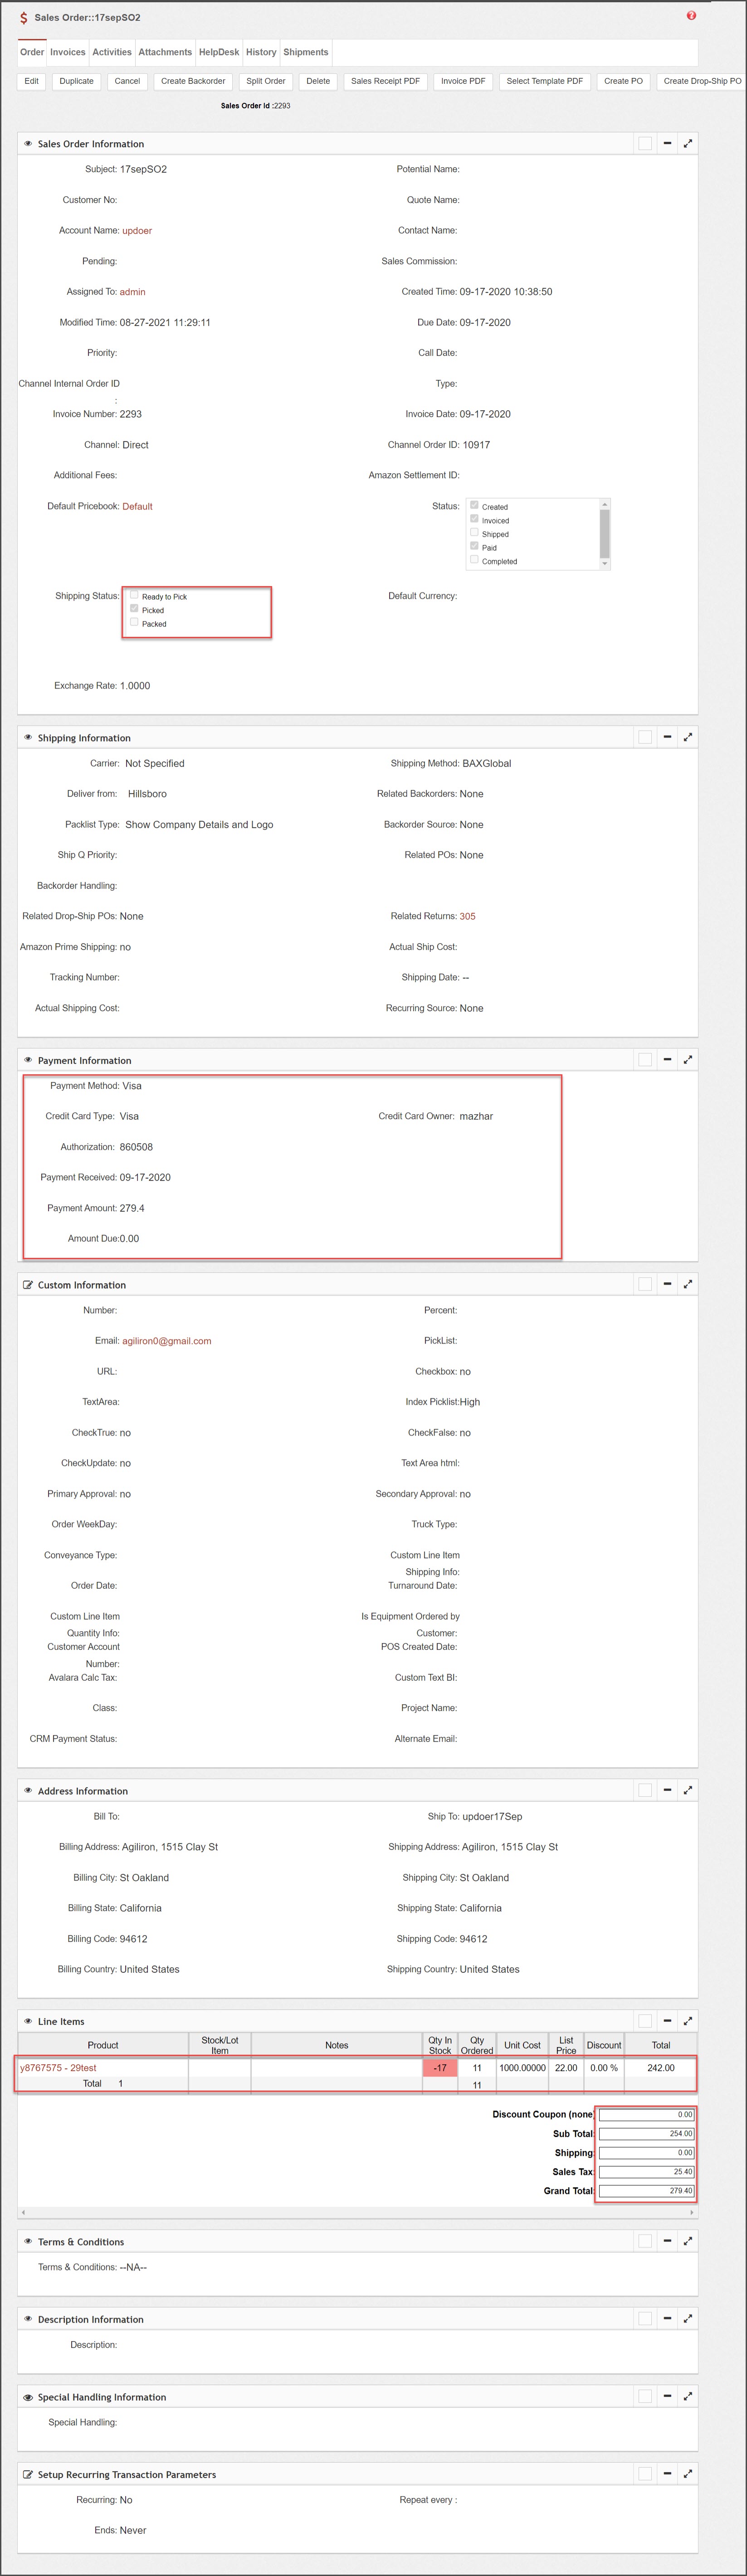Toggle the Shipped status checkbox
Image resolution: width=747 pixels, height=2576 pixels.
(474, 532)
